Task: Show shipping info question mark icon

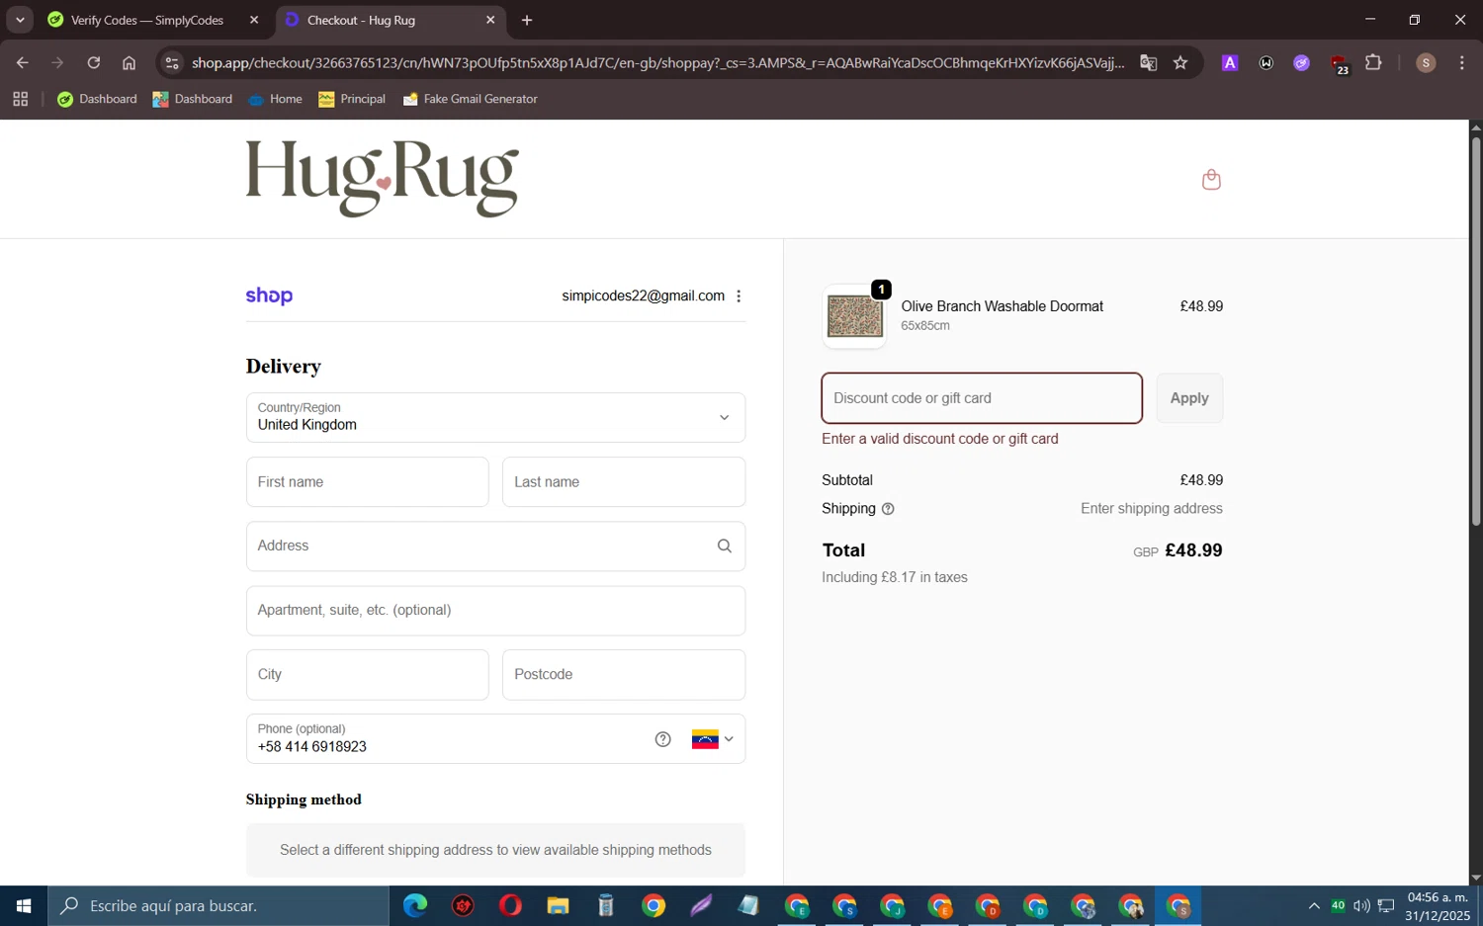Action: tap(888, 509)
